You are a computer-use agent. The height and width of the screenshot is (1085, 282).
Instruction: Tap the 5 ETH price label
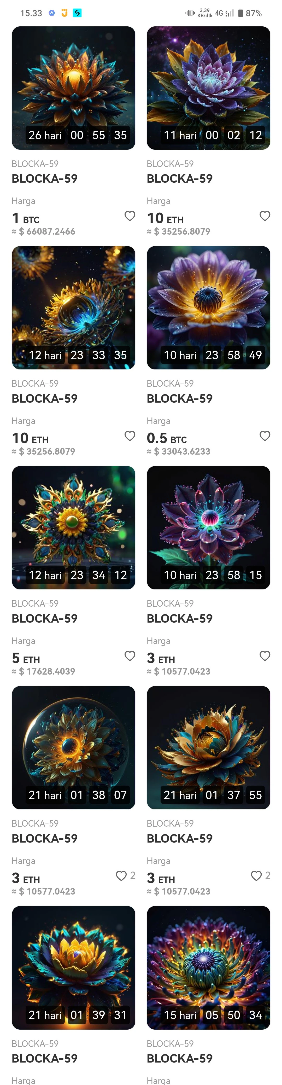tap(26, 658)
